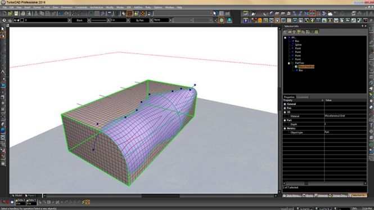Viewport: 374px width, 210px height.
Task: Click the All filter icon in Selection Info
Action: click(x=290, y=32)
